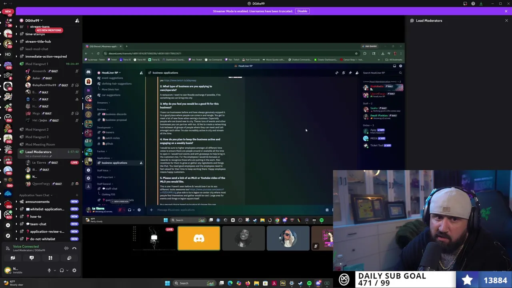
Task: Mute the microphone
Action: pos(49,270)
